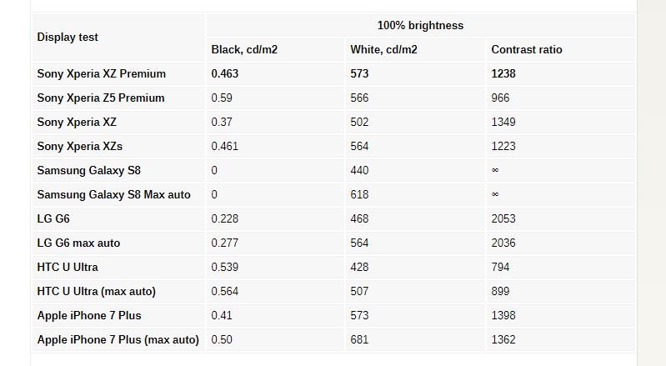Select the HTC U Ultra (max auto) label

pos(97,292)
